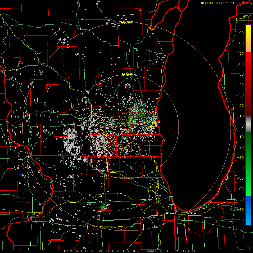Click the -50 value on the scale

point(240,179)
